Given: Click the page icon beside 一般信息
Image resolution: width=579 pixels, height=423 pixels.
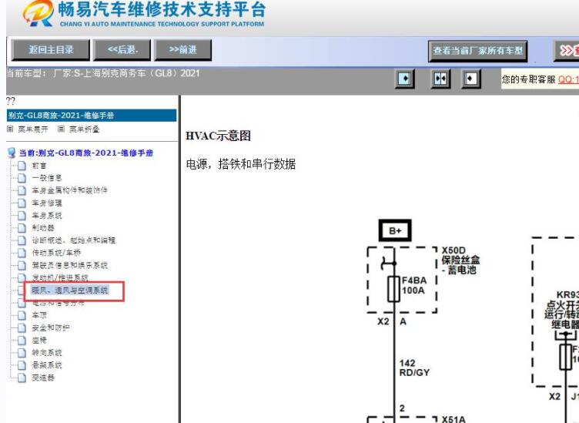Looking at the screenshot, I should (x=22, y=178).
